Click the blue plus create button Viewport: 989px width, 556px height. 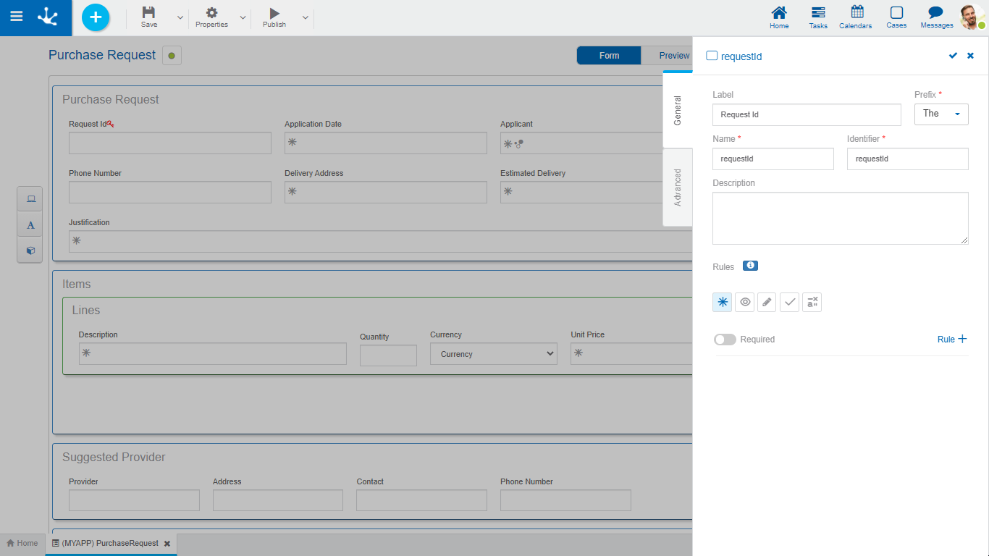[x=96, y=17]
